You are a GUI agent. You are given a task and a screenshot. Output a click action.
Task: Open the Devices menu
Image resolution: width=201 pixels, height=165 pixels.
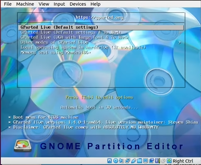pos(78,4)
